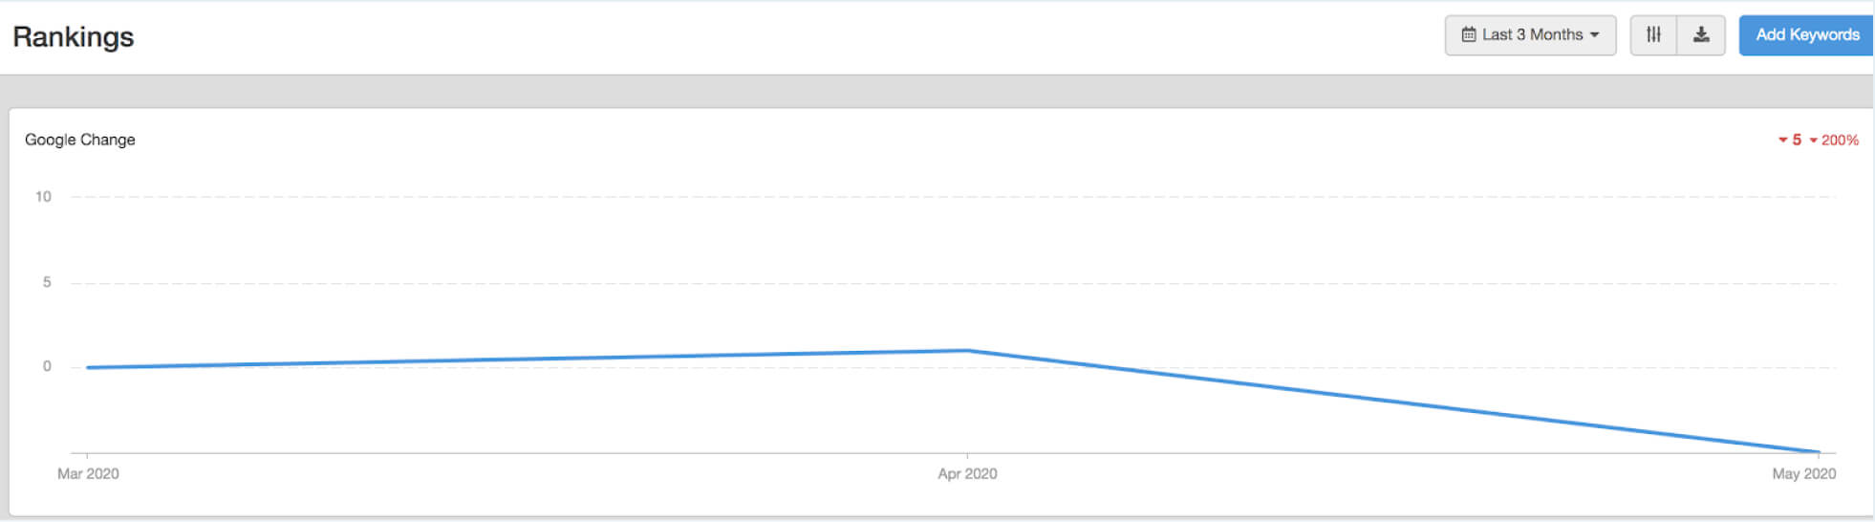Click the filter sliders icon button

(x=1653, y=35)
